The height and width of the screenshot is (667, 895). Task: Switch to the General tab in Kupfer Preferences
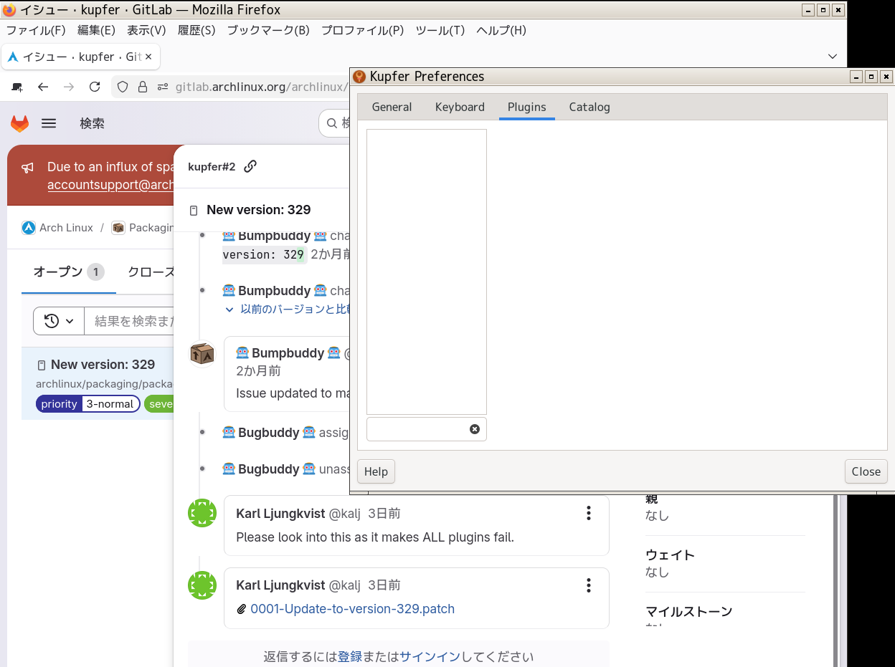point(392,107)
